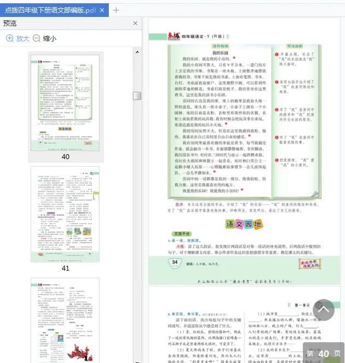
Task: Select page 40 thumbnail
Action: tap(65, 103)
